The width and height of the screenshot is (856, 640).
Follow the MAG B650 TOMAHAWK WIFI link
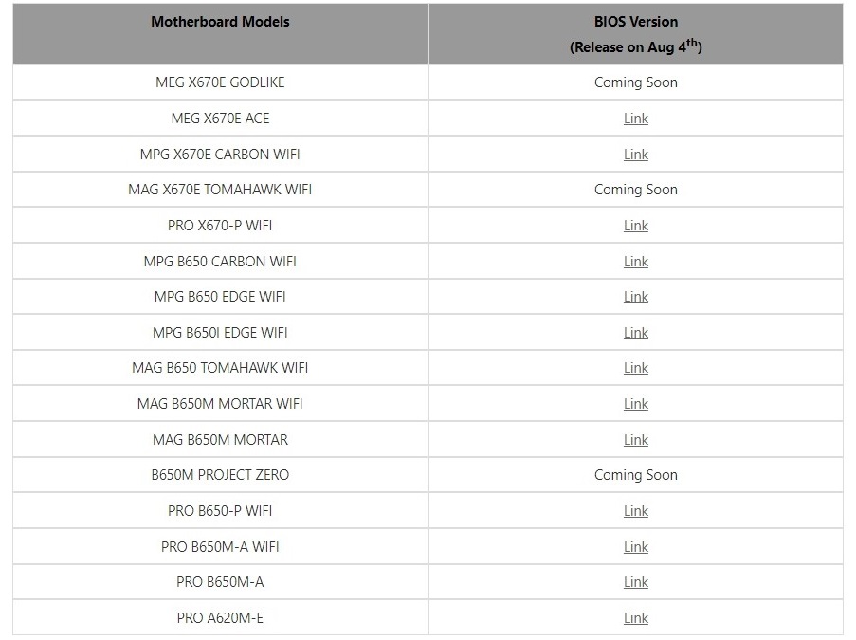click(635, 368)
